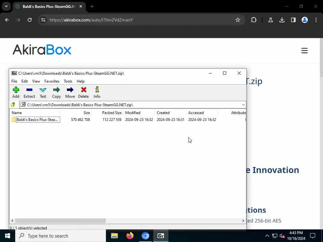Screen dimensions: 323x242
Task: Click the 7-Zip horizontal scrollbar thumb
Action: (x=60, y=221)
